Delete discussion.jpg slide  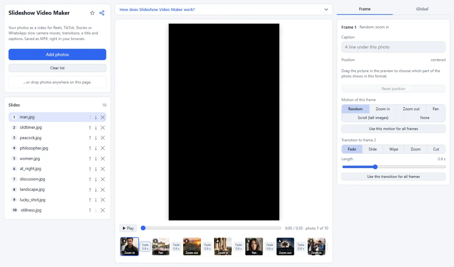[103, 179]
